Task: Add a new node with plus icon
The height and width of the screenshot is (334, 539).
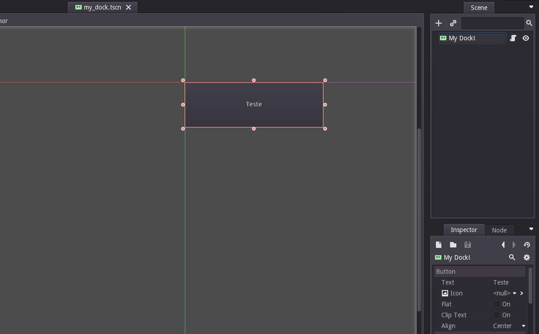Action: pyautogui.click(x=439, y=23)
